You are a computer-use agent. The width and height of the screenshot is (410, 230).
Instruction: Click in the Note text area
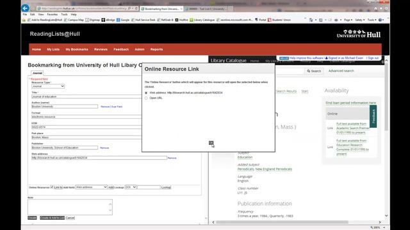[70, 207]
